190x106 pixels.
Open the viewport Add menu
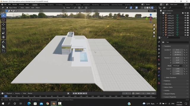pyautogui.click(x=33, y=8)
